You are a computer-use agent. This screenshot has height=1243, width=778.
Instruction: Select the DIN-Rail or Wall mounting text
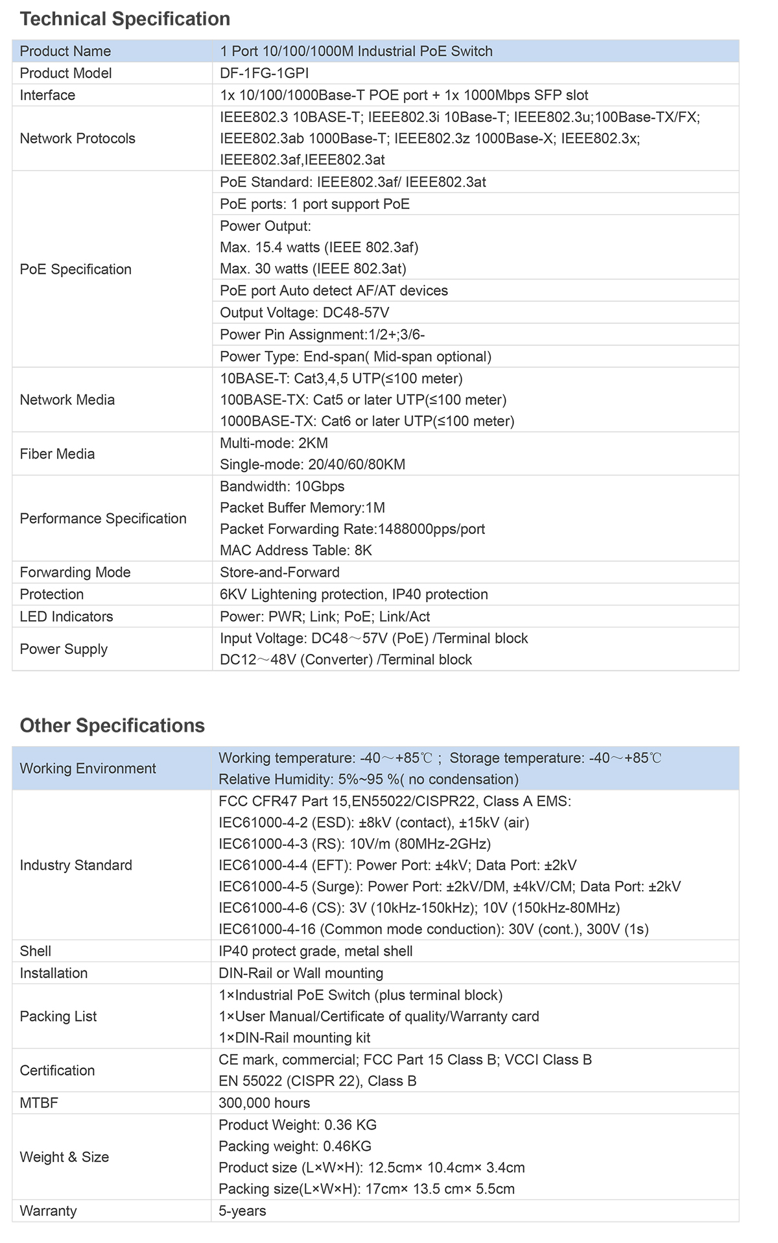301,973
